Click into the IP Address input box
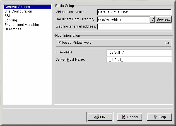The width and height of the screenshot is (176, 126). tap(139, 53)
